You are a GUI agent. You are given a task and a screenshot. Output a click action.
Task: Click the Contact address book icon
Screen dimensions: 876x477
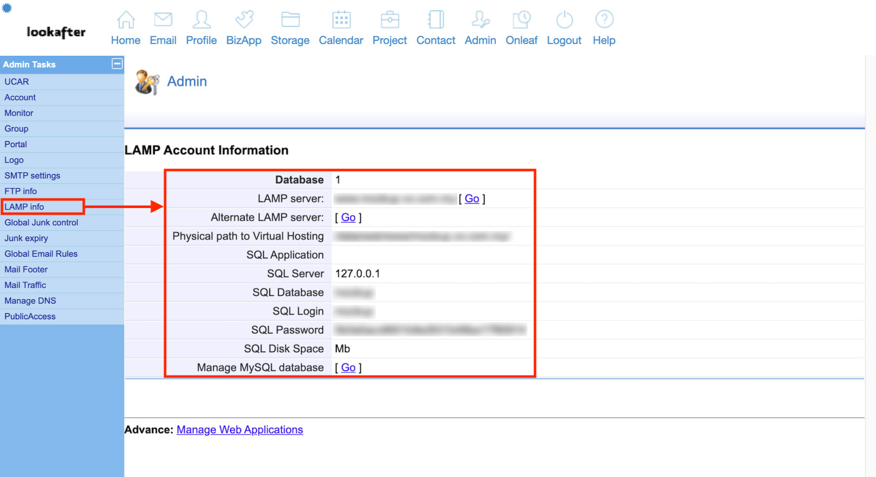tap(436, 20)
